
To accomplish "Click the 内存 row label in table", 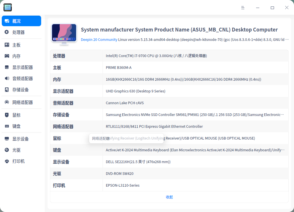I will click(x=57, y=79).
